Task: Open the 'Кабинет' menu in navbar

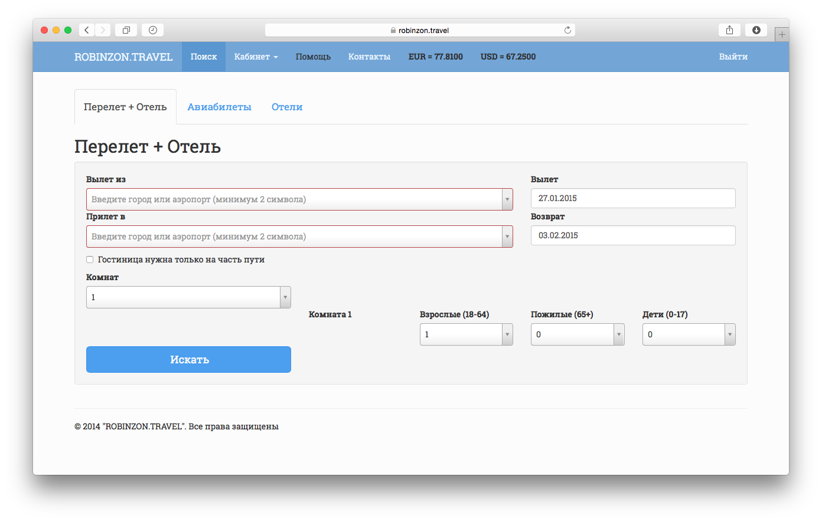Action: (256, 57)
